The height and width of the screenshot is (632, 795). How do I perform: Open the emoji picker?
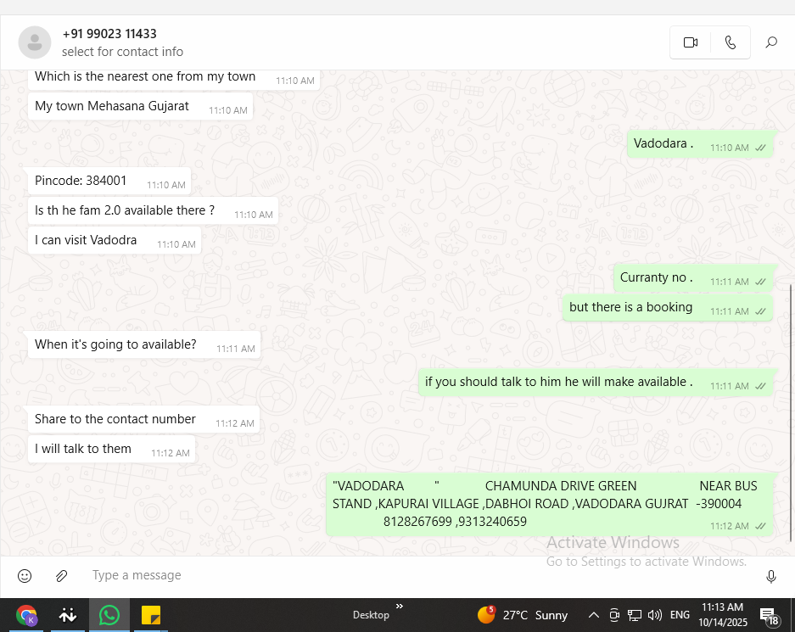coord(25,576)
